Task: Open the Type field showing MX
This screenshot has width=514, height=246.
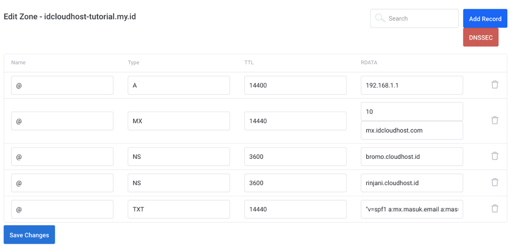Action: pyautogui.click(x=178, y=121)
